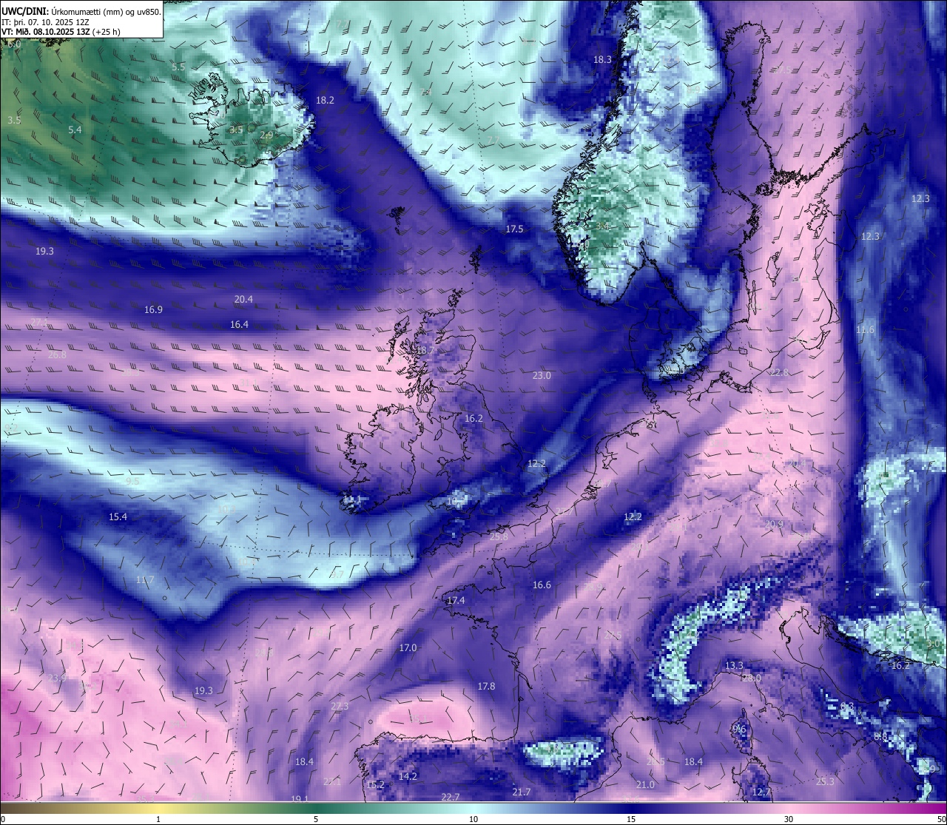Viewport: 947px width, 825px height.
Task: Click the 16.9 value over the Atlantic
Action: [x=153, y=310]
